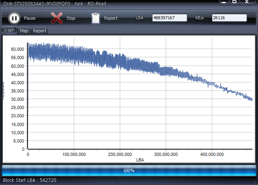Click the round Pause icon
Screen dimensions: 258x185
[x=14, y=18]
